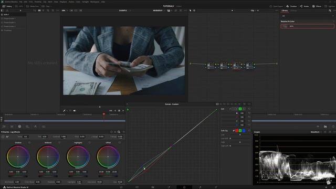The width and height of the screenshot is (336, 189).
Task: Switch to the Library tab
Action: (x=285, y=10)
